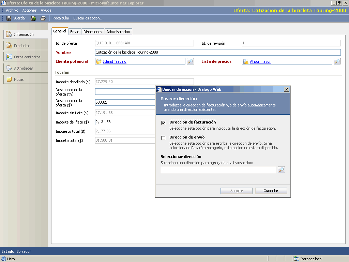Screen dimensions: 349x262
Task: Click the Importe sin flete value 27,191.38
Action: pos(104,113)
